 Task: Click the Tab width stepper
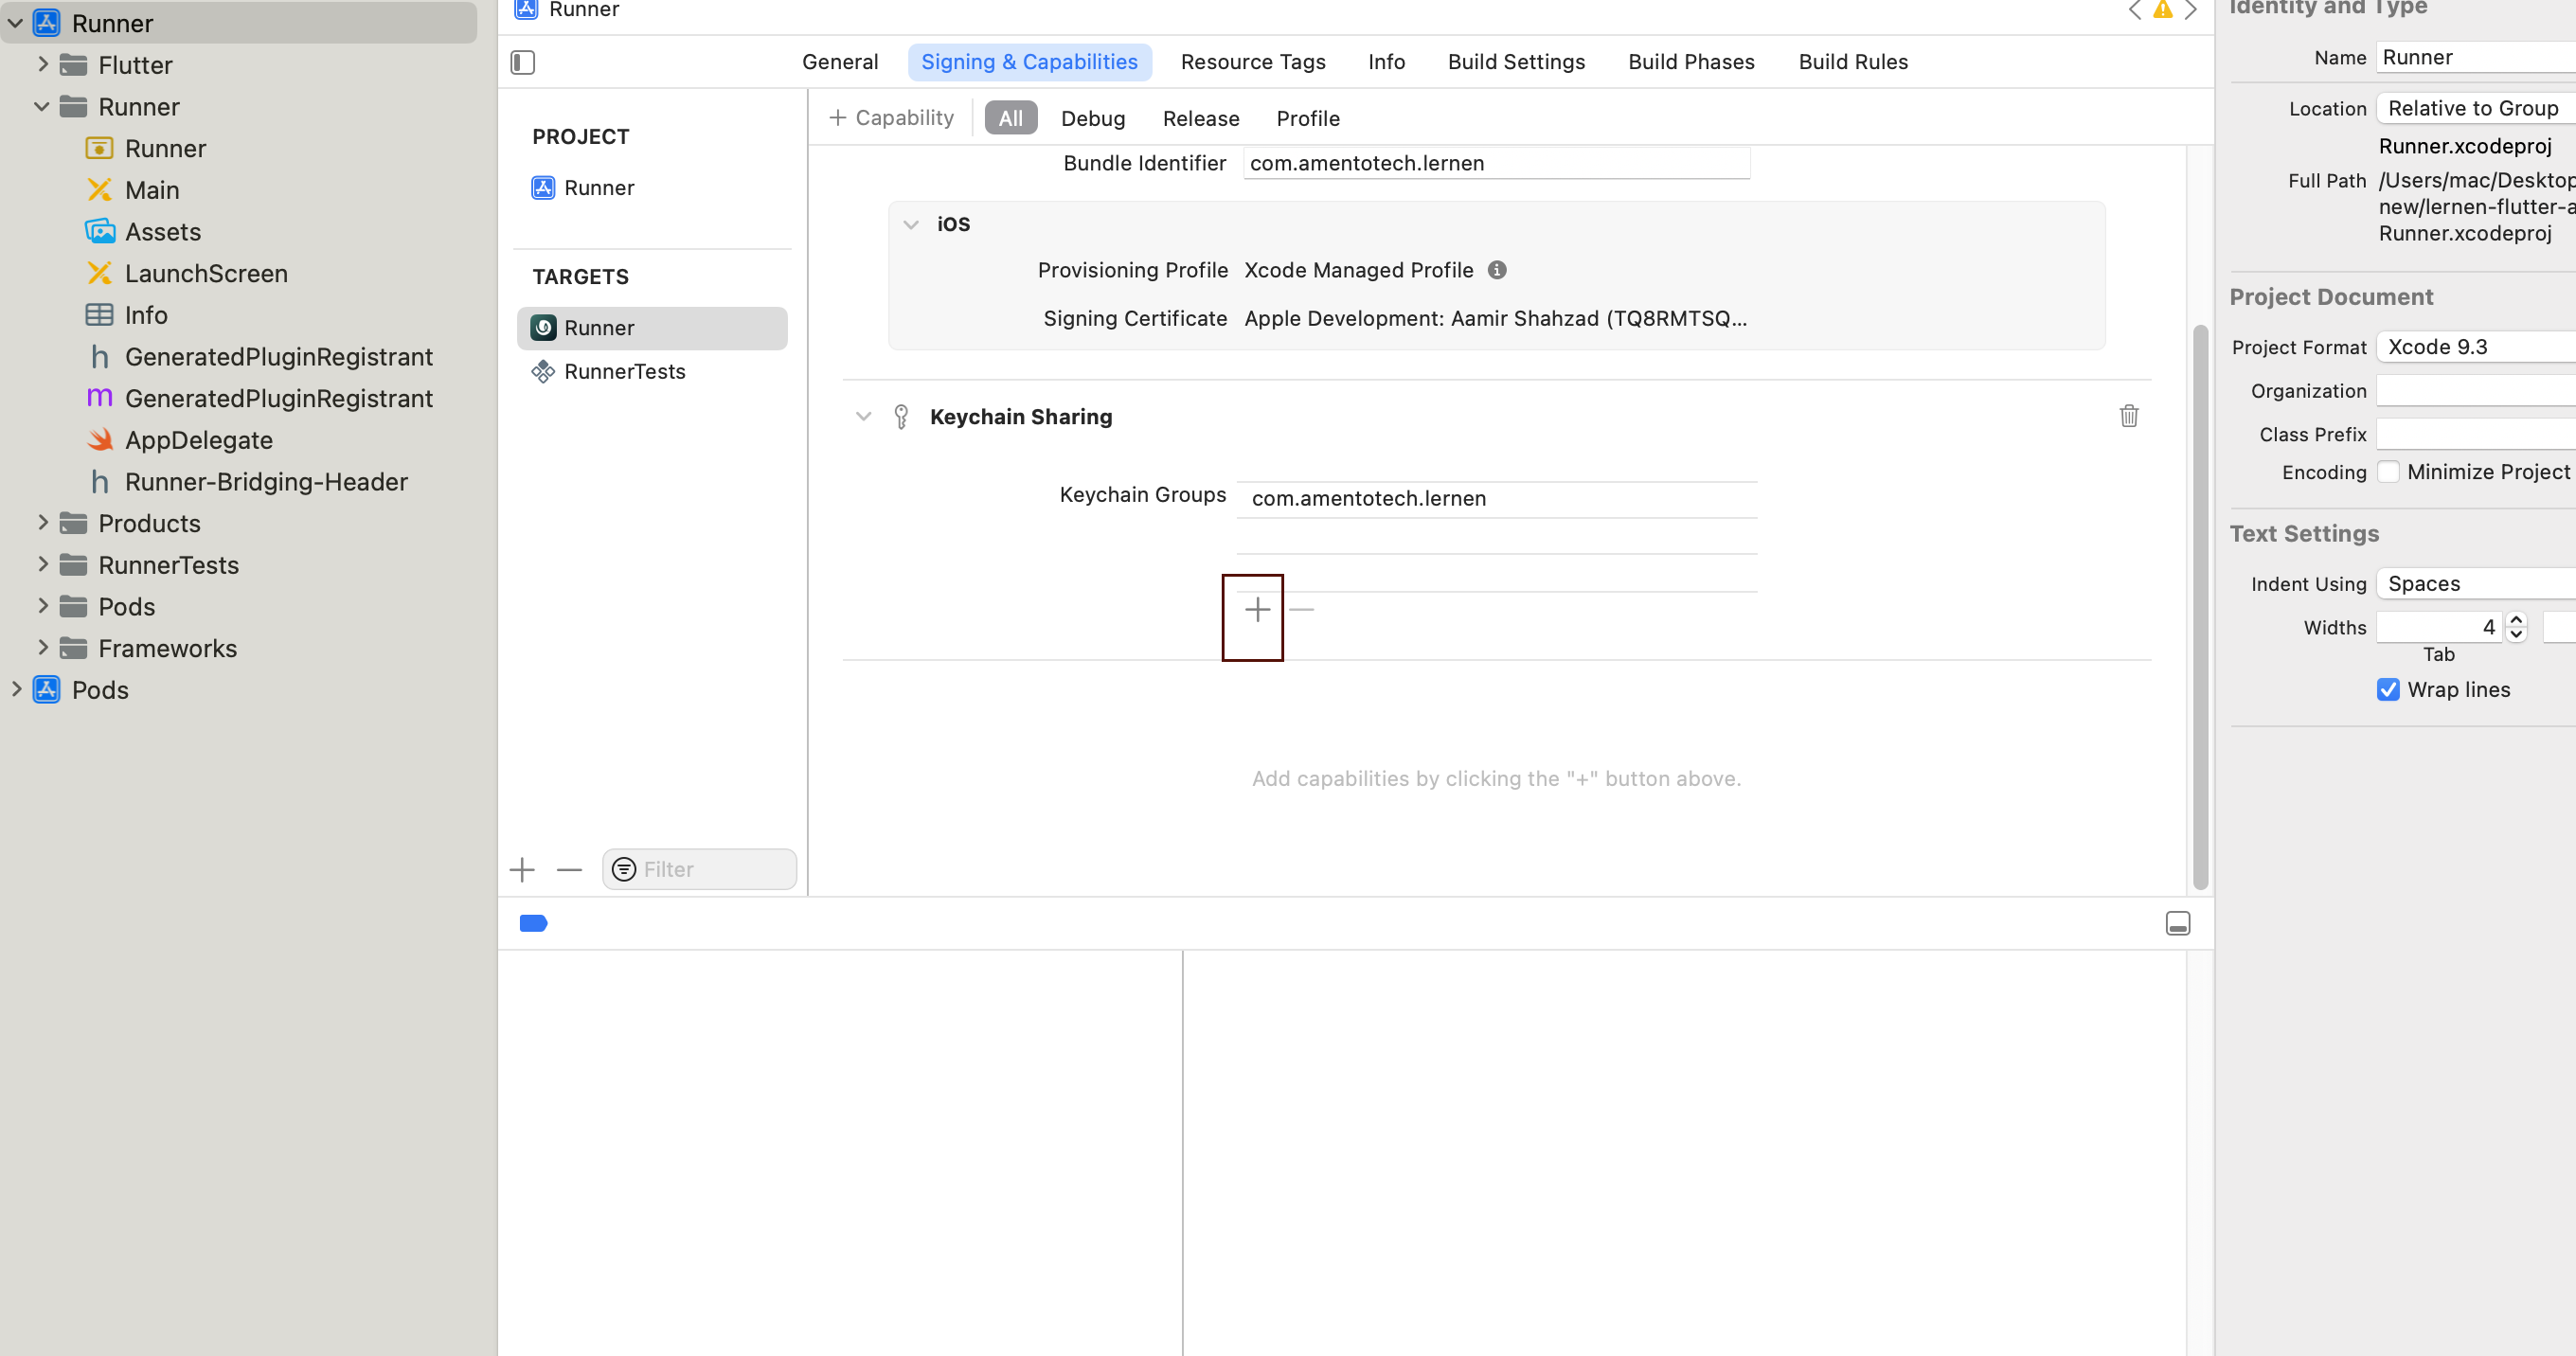click(x=2516, y=627)
